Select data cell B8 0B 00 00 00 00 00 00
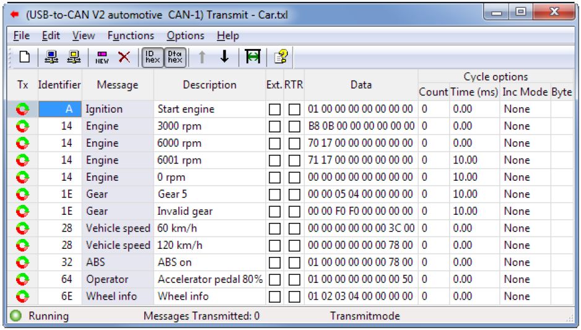This screenshot has height=330, width=581. coord(361,126)
